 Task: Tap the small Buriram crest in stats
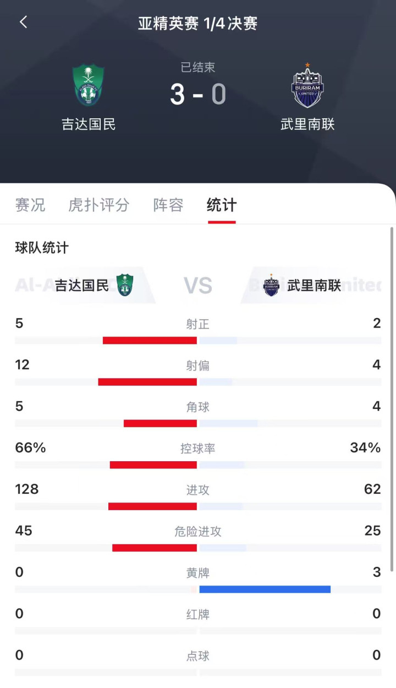(271, 285)
